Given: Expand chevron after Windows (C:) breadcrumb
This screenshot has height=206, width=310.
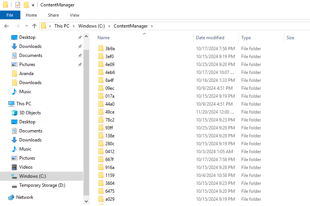Looking at the screenshot, I should [109, 26].
